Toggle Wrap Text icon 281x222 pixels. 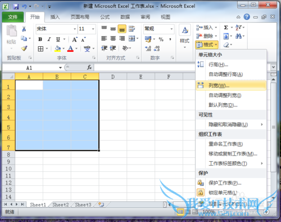132,29
